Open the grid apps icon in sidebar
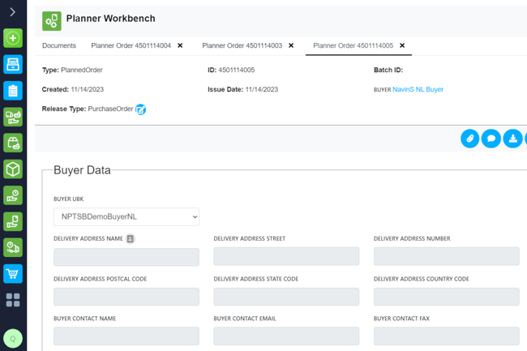Viewport: 527px width, 351px height. point(13,300)
